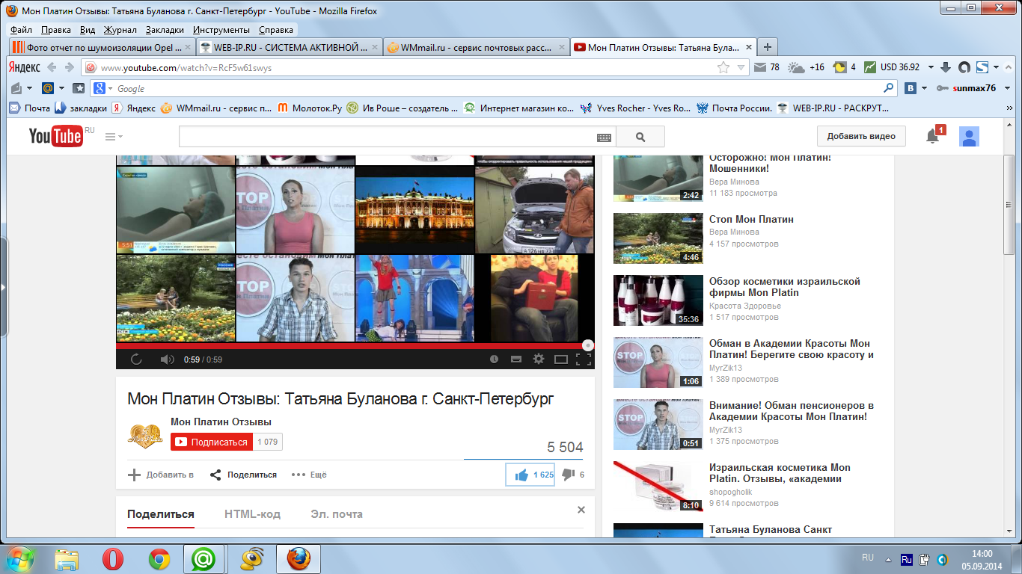Image resolution: width=1022 pixels, height=574 pixels.
Task: Open the YouTube account avatar
Action: coord(970,137)
